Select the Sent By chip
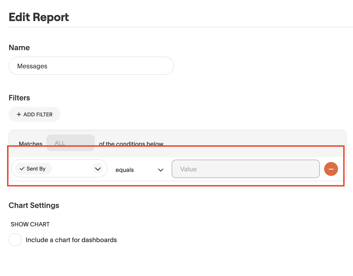The width and height of the screenshot is (353, 276). (33, 169)
